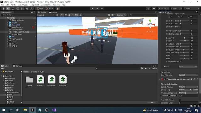Click the Step frame button
Viewport: 201px width, 113px height.
pos(102,8)
